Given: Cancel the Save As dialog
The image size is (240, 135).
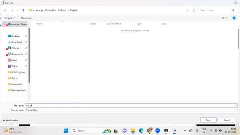Looking at the screenshot, I should [x=227, y=120].
